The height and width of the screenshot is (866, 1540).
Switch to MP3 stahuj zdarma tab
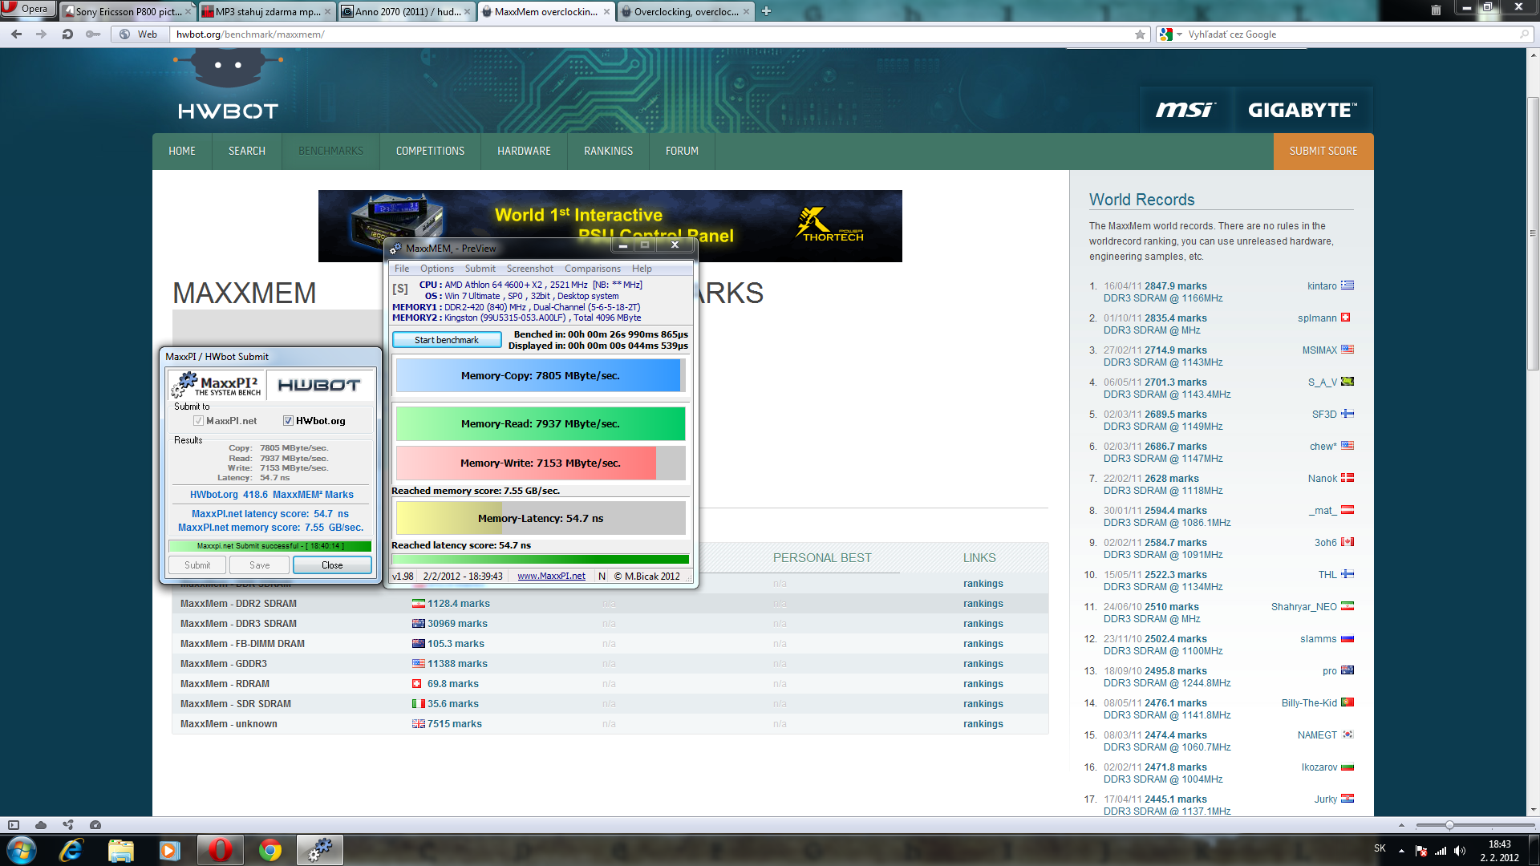point(266,11)
